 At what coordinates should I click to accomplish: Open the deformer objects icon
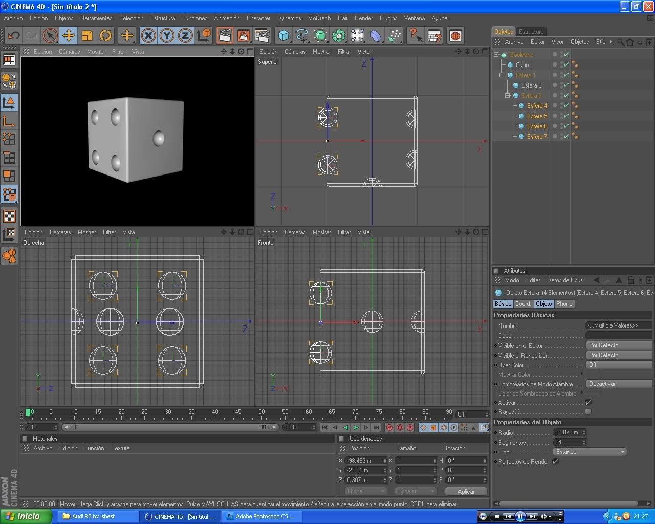pyautogui.click(x=376, y=36)
